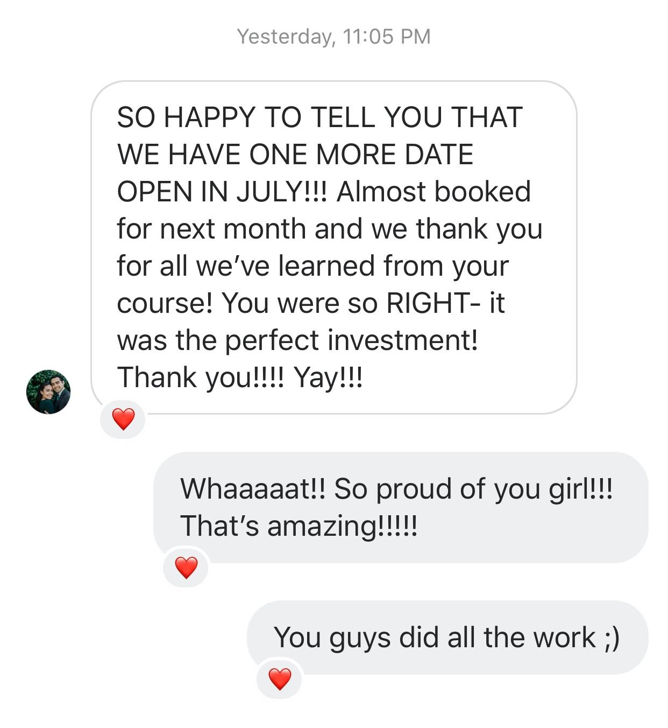This screenshot has width=668, height=728.
Task: Click the text 'That's amazing!!!!!'
Action: point(299,526)
